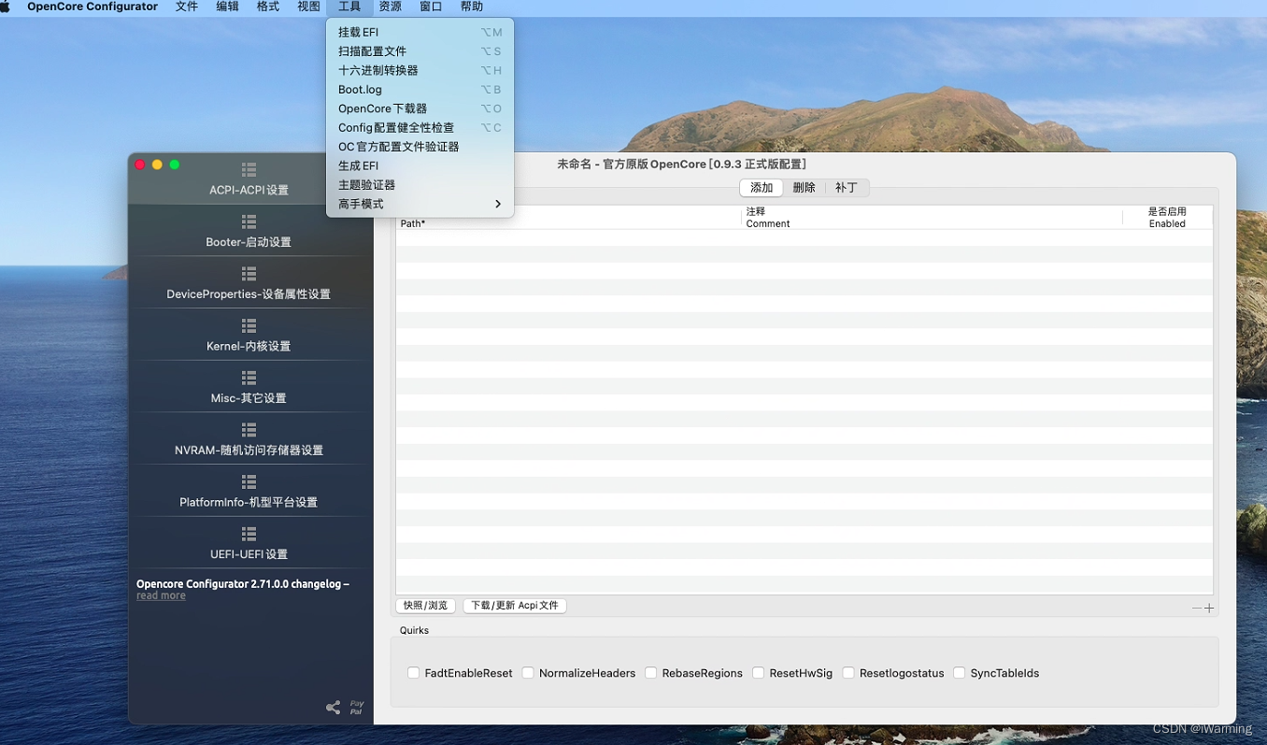Click the PayPal donate icon
Viewport: 1267px width, 745px height.
tap(356, 708)
